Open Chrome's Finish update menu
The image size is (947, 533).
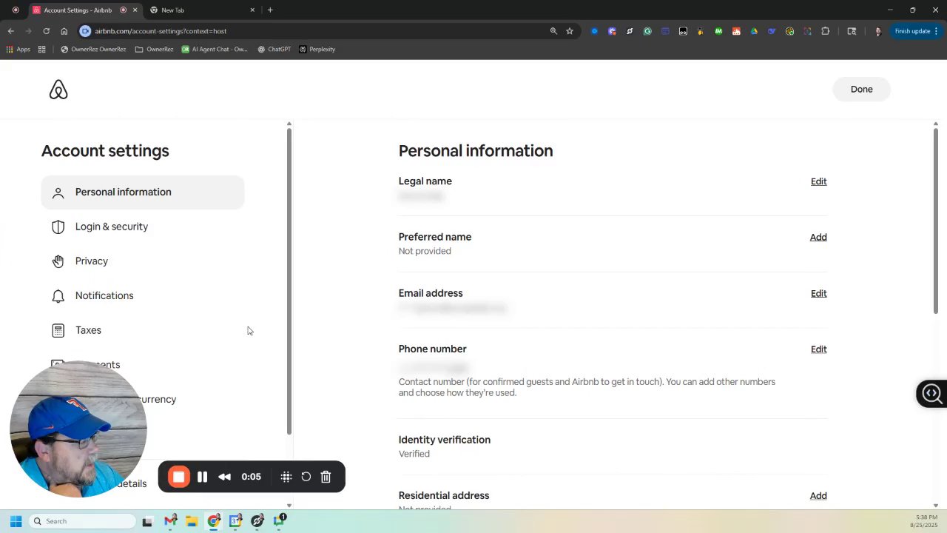(917, 31)
